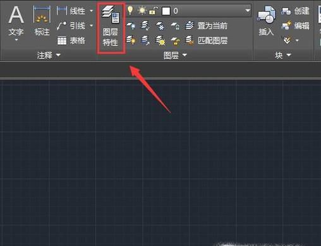The image size is (321, 246).
Task: Open the layer 0 dropdown list
Action: 248,11
